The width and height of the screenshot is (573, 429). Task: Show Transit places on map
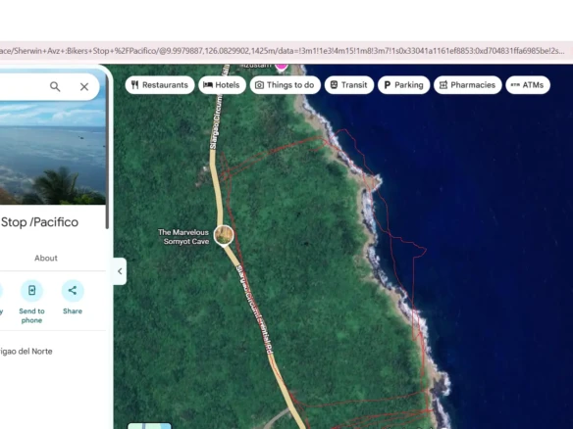[349, 85]
